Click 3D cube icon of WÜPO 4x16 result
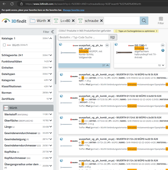This screenshot has width=168, height=170. coord(61,75)
